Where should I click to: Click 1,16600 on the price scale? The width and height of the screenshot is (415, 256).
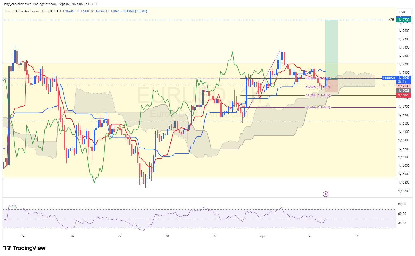point(404,115)
